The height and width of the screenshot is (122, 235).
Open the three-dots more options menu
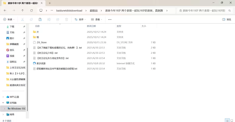tap(110, 19)
